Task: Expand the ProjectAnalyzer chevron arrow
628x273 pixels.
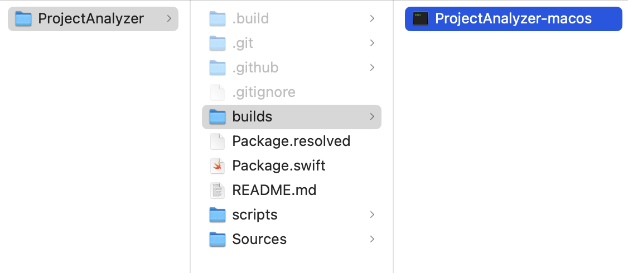Action: click(169, 18)
